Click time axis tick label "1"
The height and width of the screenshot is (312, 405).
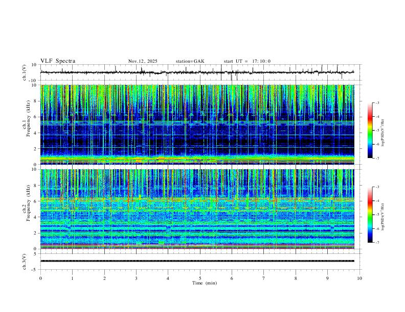73,278
